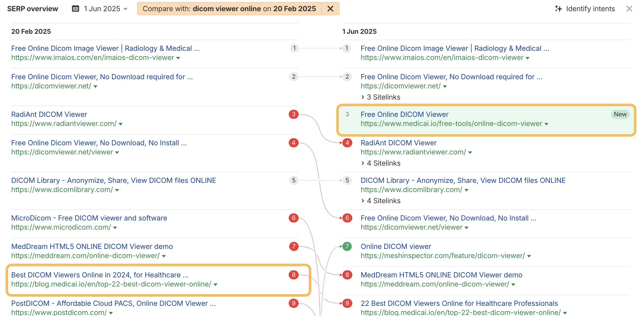Expand 4 Sitelinks under dicomlibrary.com
Viewport: 641px width, 316px height.
[x=381, y=201]
